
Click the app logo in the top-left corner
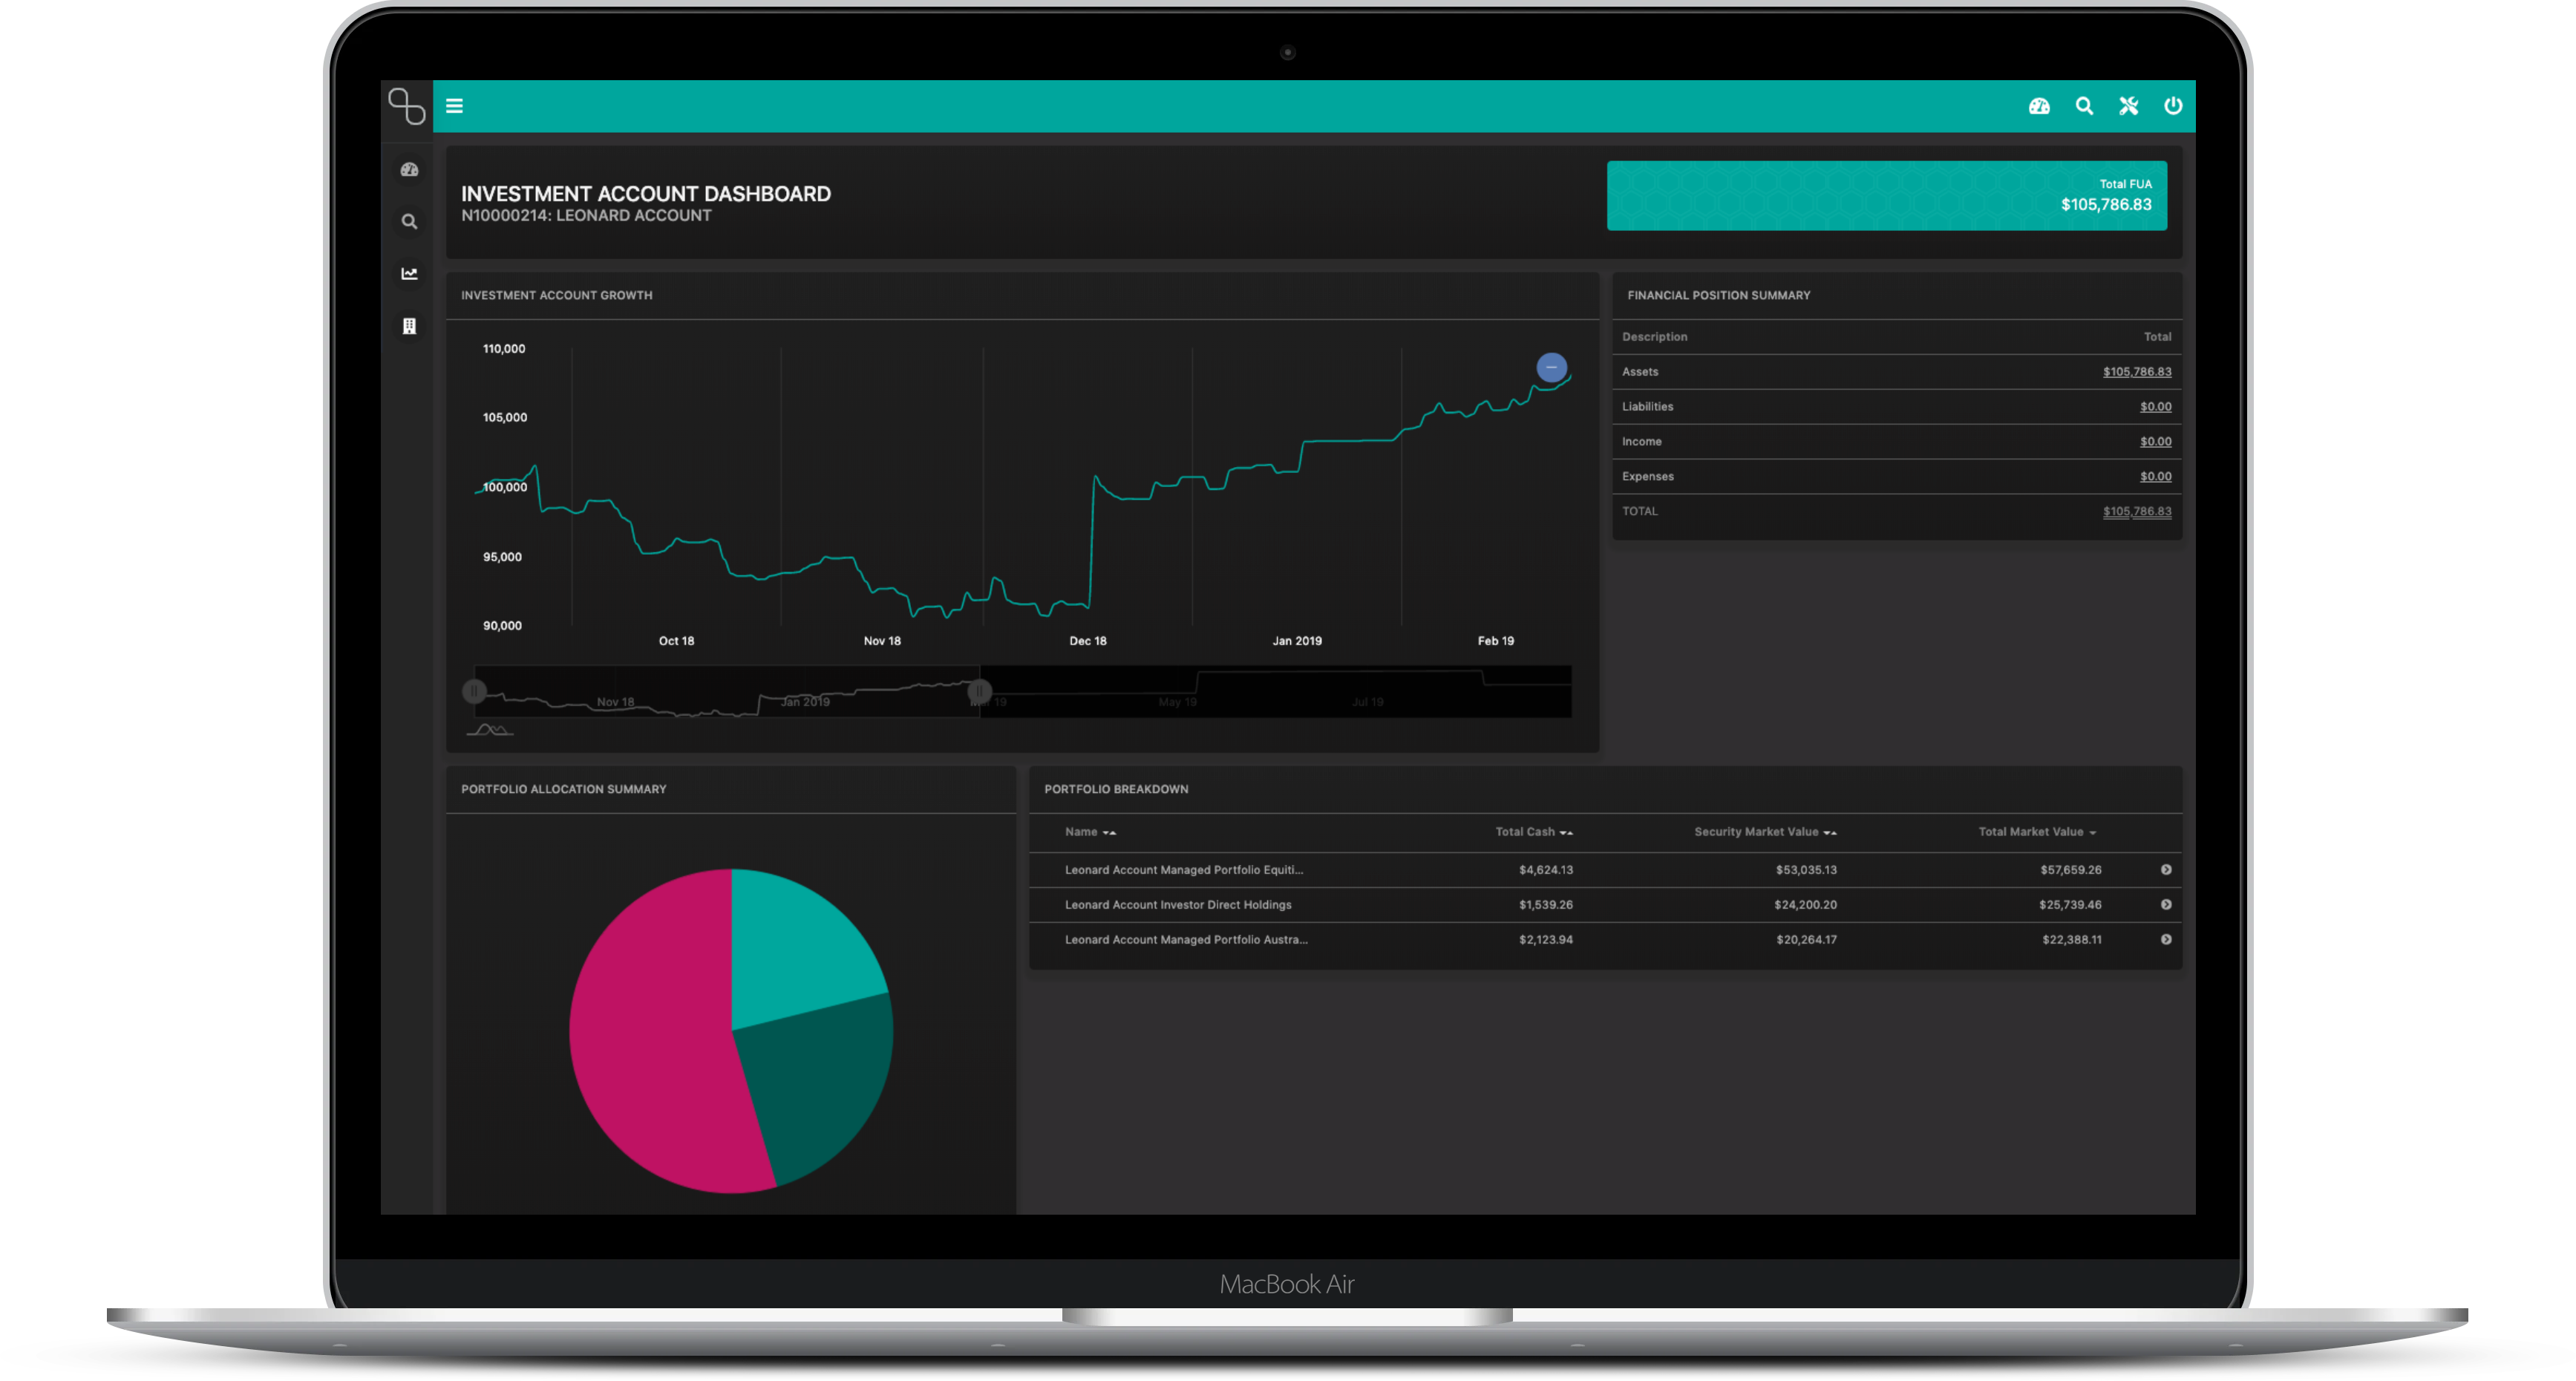tap(406, 106)
